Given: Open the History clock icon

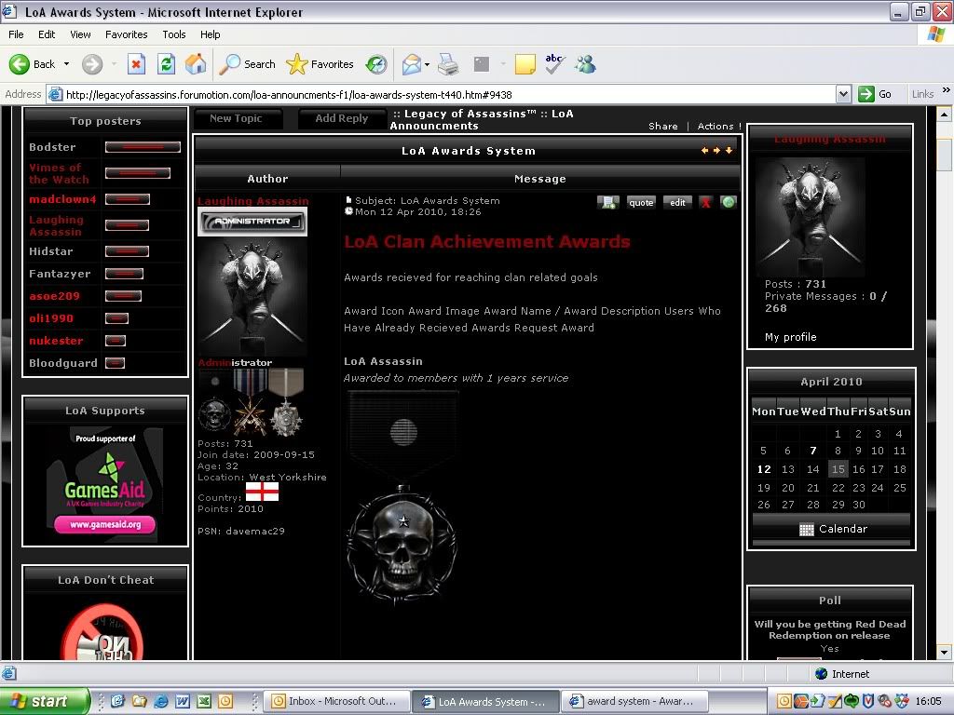Looking at the screenshot, I should click(x=376, y=64).
